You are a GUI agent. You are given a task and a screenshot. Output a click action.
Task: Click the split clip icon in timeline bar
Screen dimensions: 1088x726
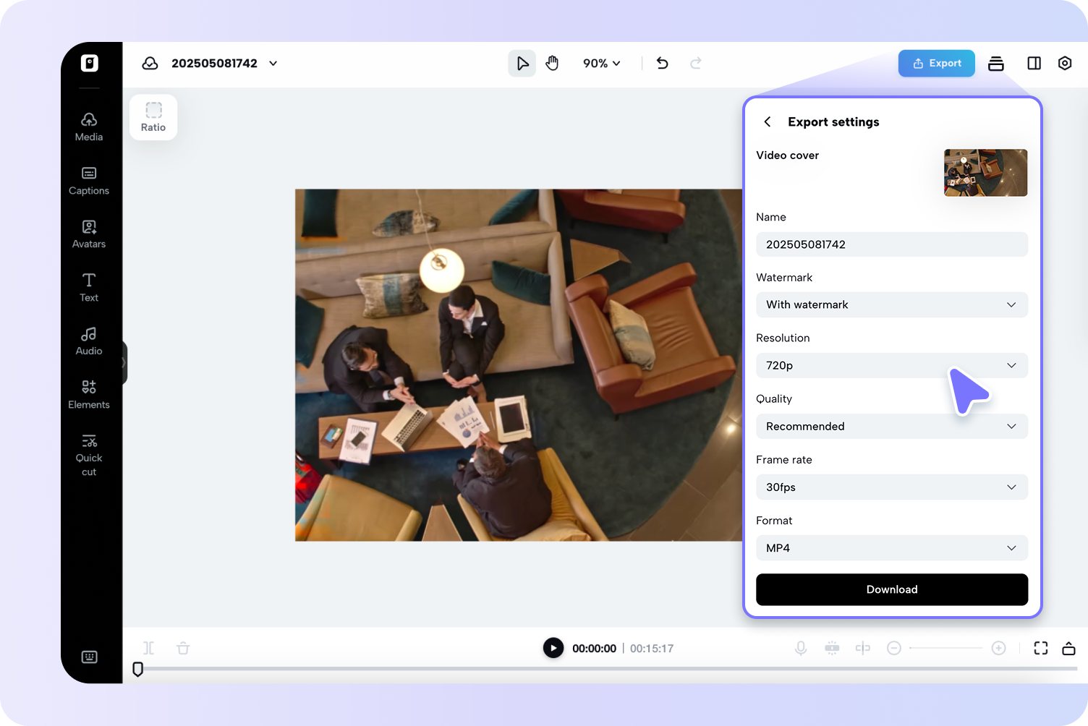pos(148,648)
